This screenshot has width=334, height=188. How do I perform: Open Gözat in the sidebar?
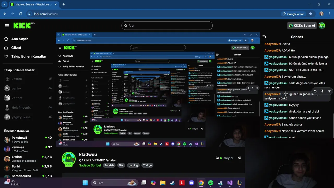coord(16,48)
